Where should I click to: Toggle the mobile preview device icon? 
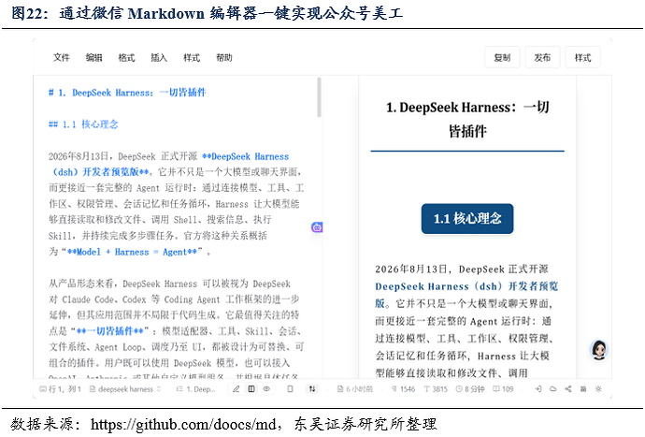coord(290,389)
